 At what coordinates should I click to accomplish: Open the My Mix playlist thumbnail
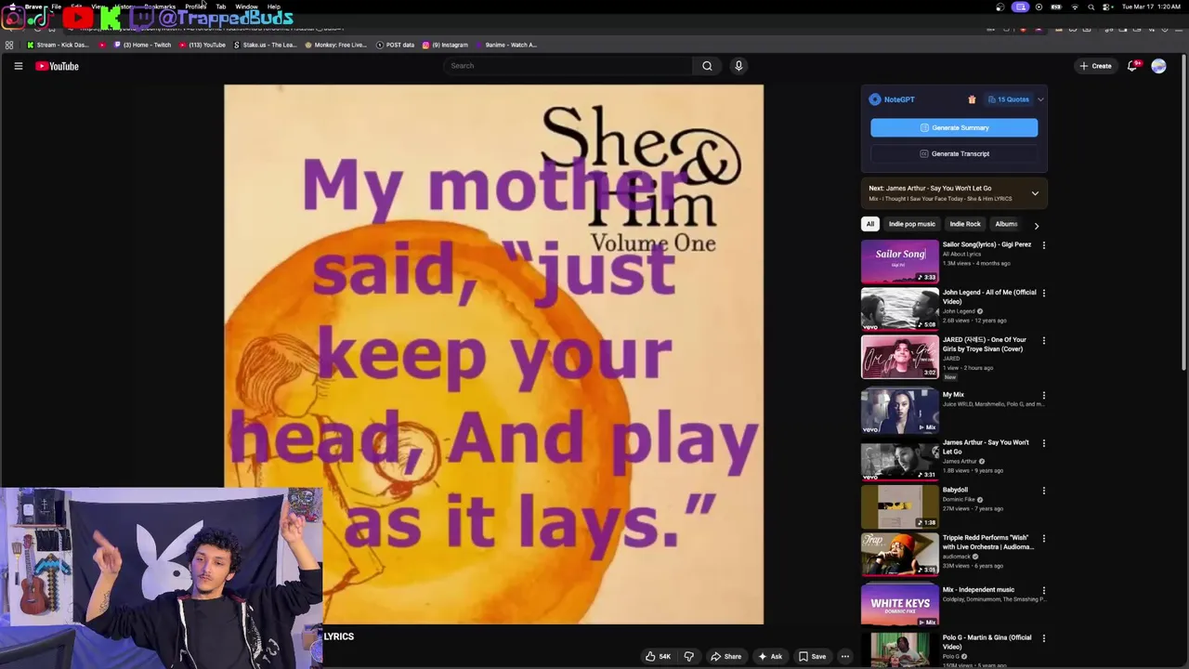(x=900, y=412)
